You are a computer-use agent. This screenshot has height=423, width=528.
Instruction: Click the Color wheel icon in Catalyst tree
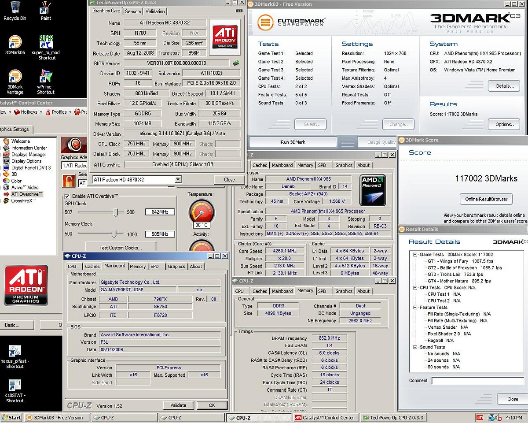pos(6,181)
